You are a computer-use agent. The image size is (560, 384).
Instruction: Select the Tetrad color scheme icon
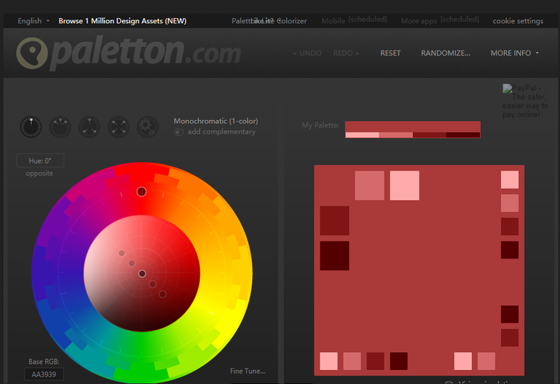click(x=118, y=127)
